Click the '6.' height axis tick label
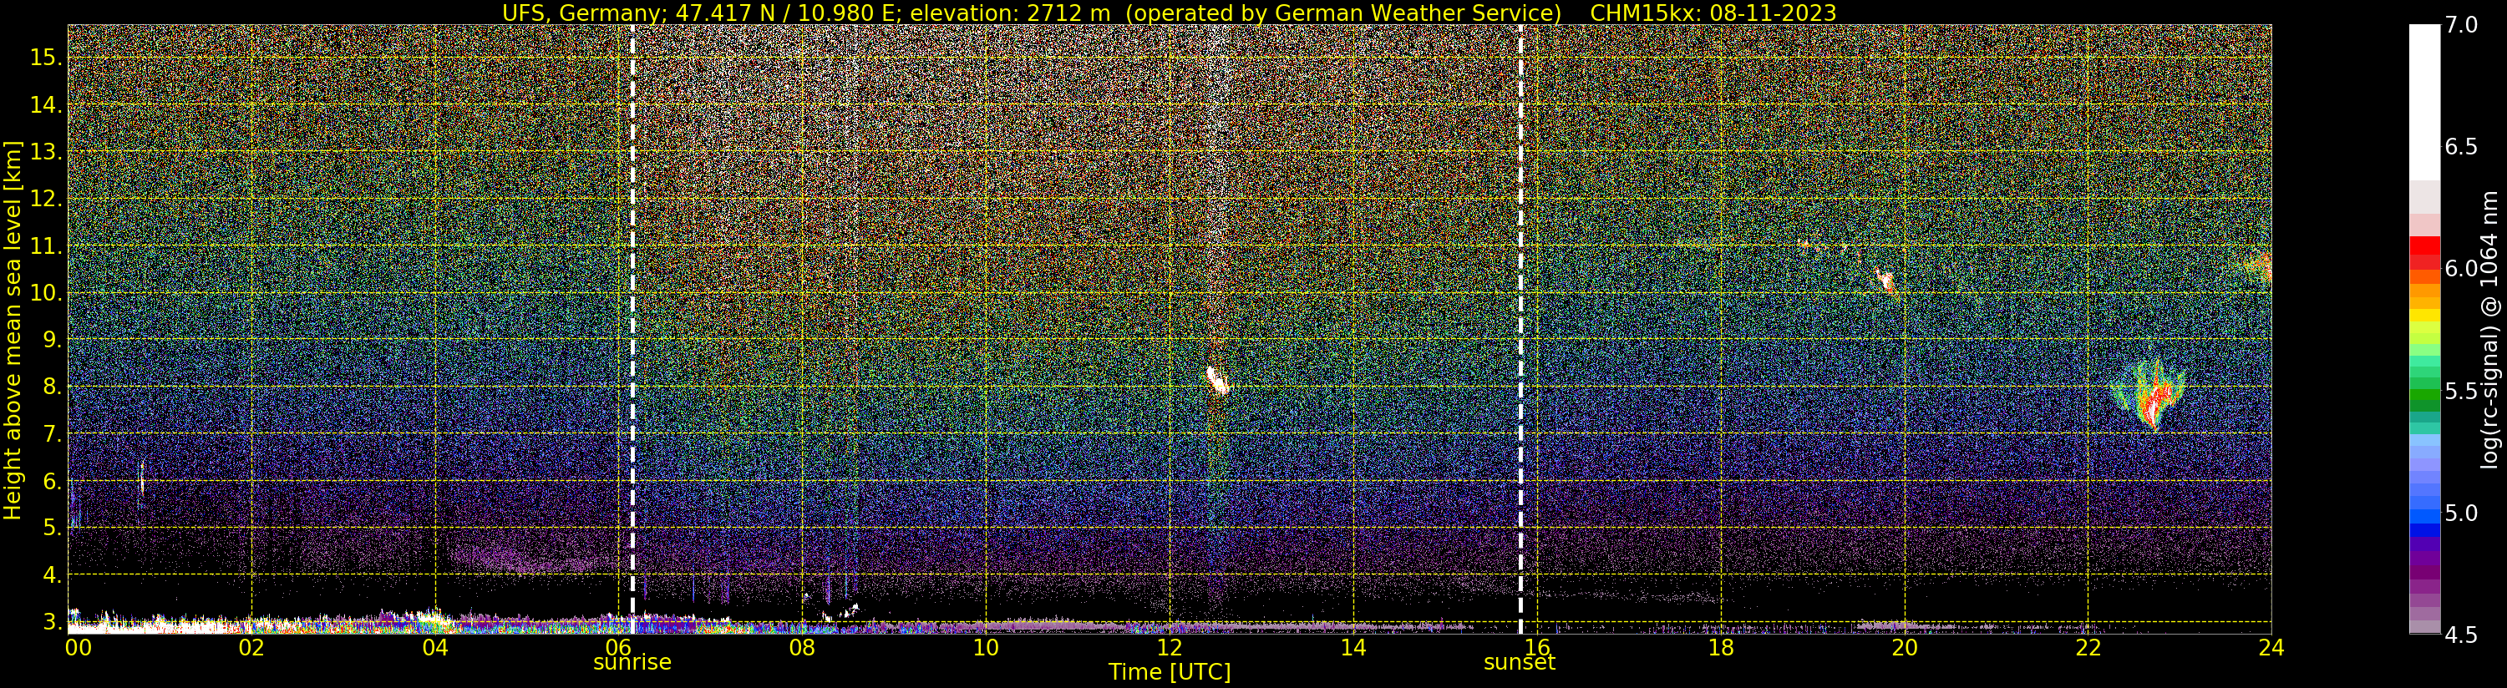The image size is (2507, 688). tap(53, 481)
